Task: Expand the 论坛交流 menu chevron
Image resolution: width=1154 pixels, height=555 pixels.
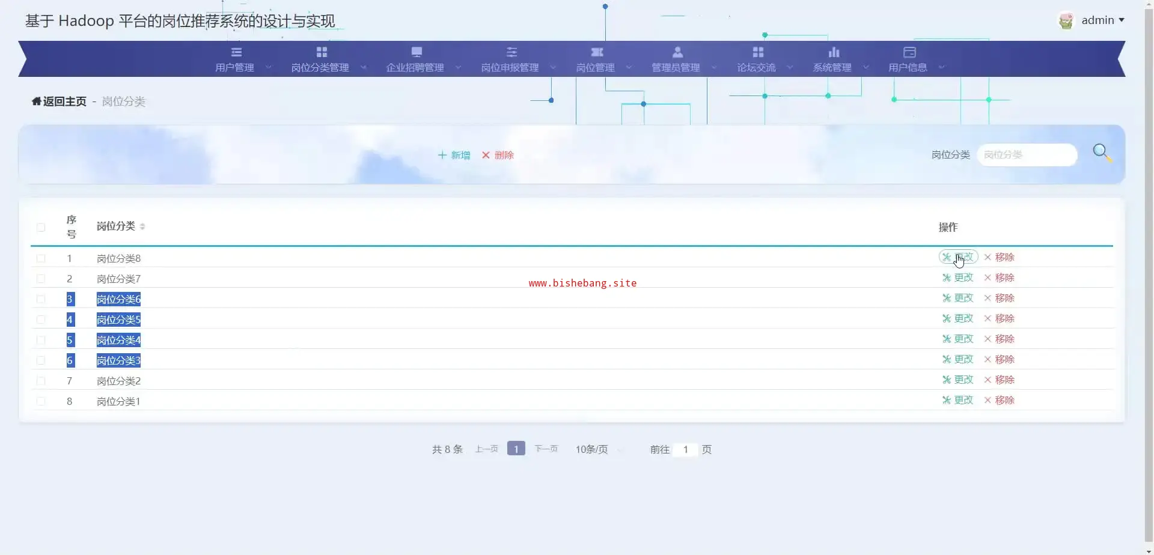Action: coord(790,67)
